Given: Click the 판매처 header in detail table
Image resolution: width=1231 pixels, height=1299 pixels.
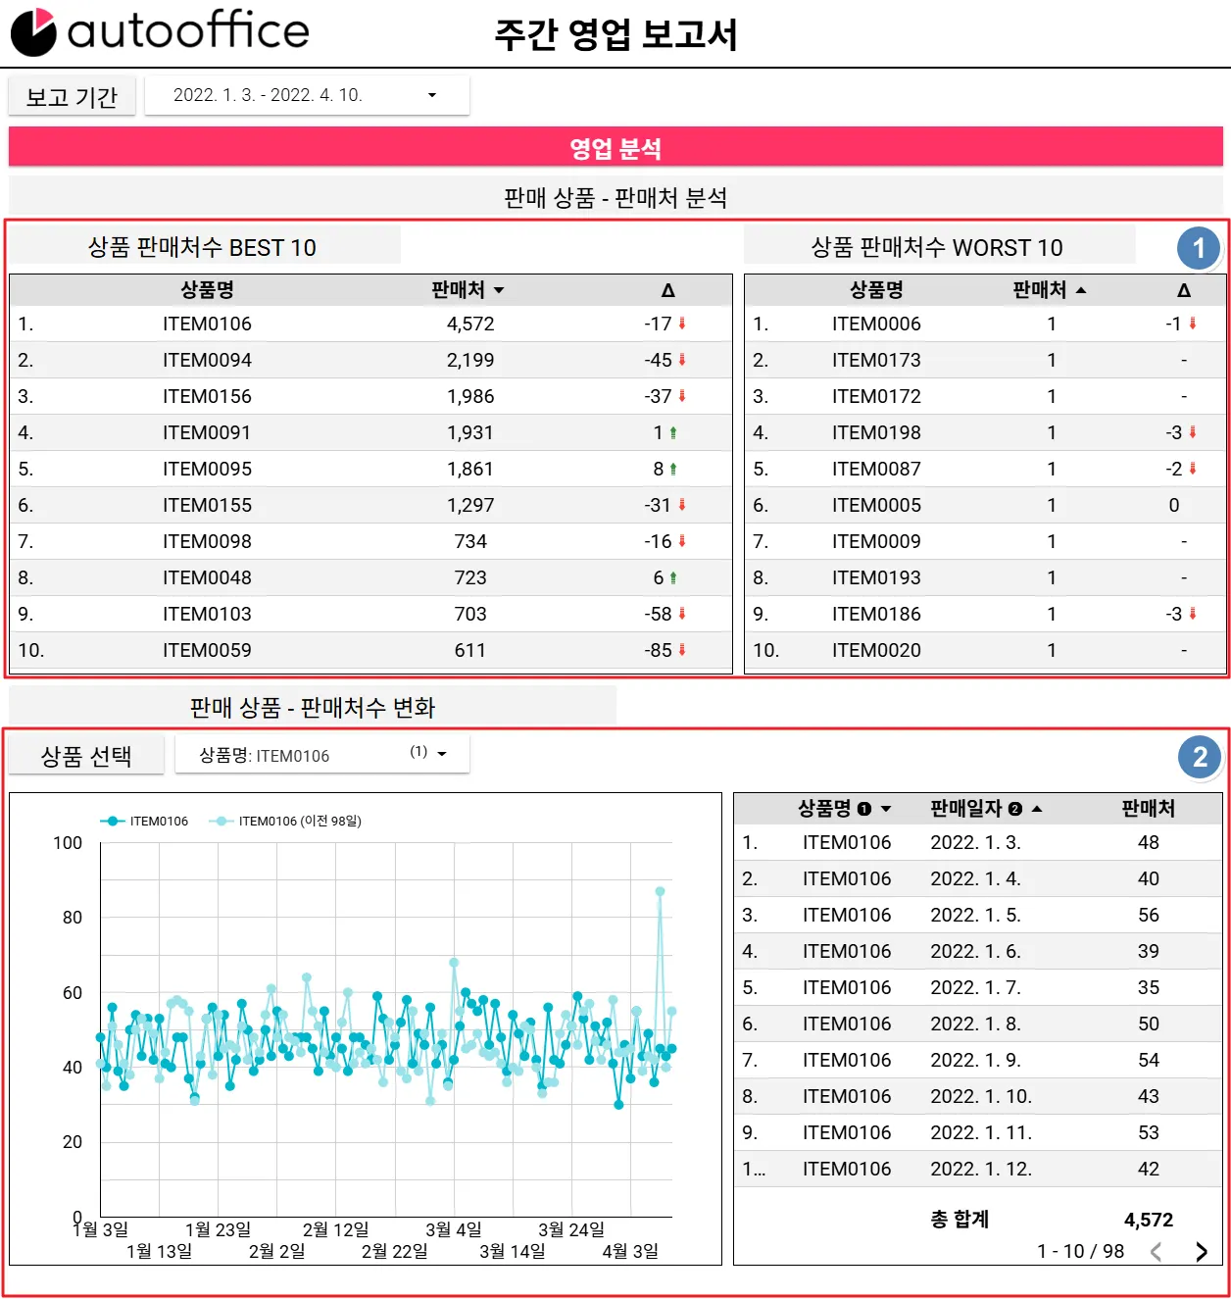Looking at the screenshot, I should pyautogui.click(x=1148, y=809).
